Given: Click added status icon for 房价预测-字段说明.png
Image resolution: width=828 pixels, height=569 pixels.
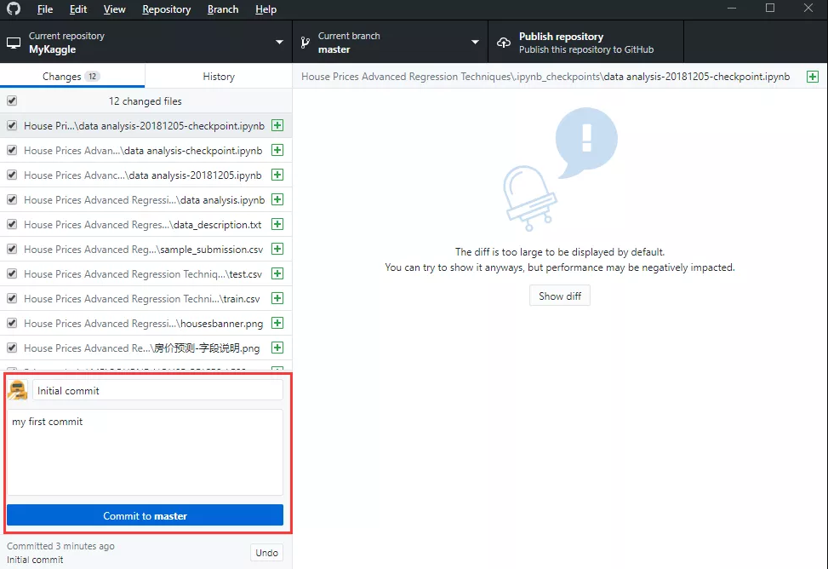Looking at the screenshot, I should (x=277, y=348).
